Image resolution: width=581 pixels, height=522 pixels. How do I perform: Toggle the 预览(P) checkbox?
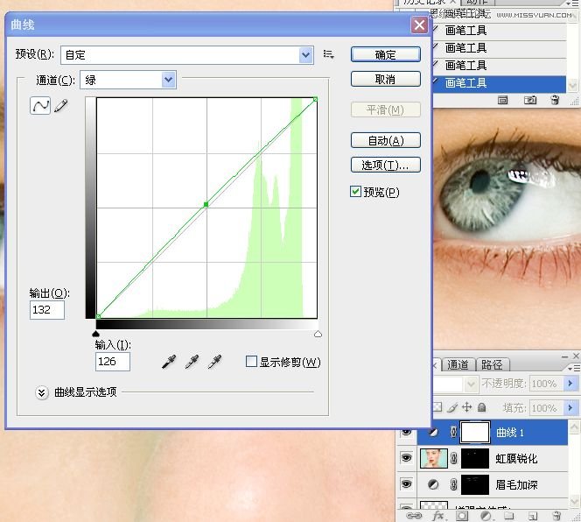(x=356, y=192)
